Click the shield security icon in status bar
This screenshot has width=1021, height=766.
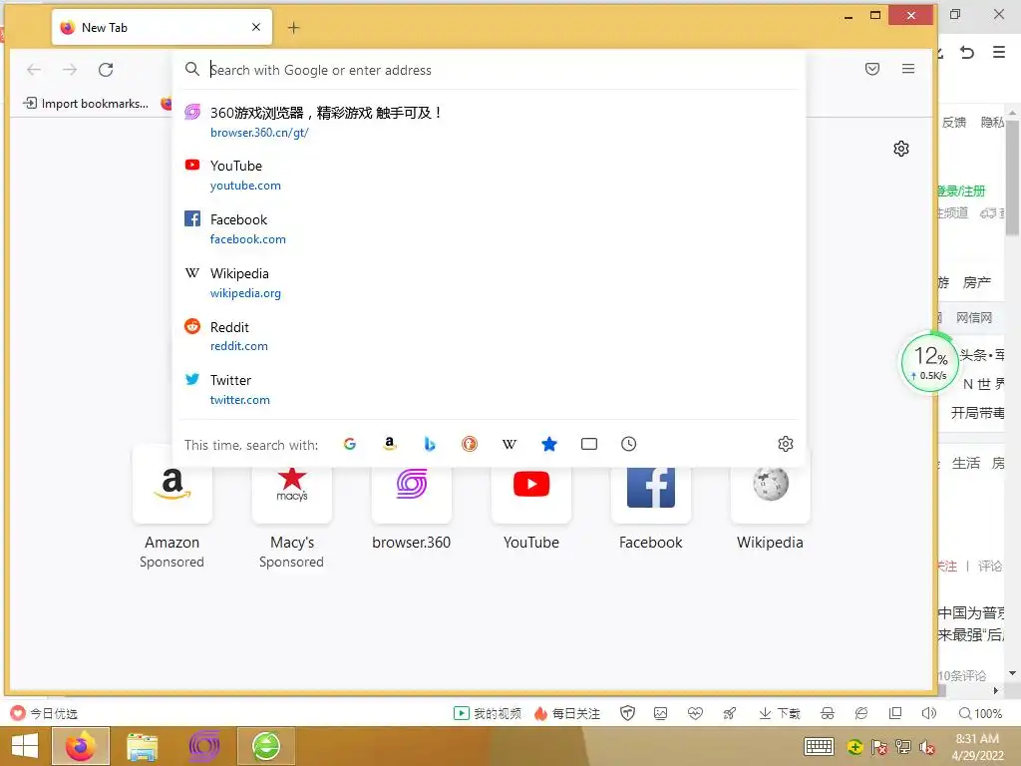pyautogui.click(x=627, y=713)
